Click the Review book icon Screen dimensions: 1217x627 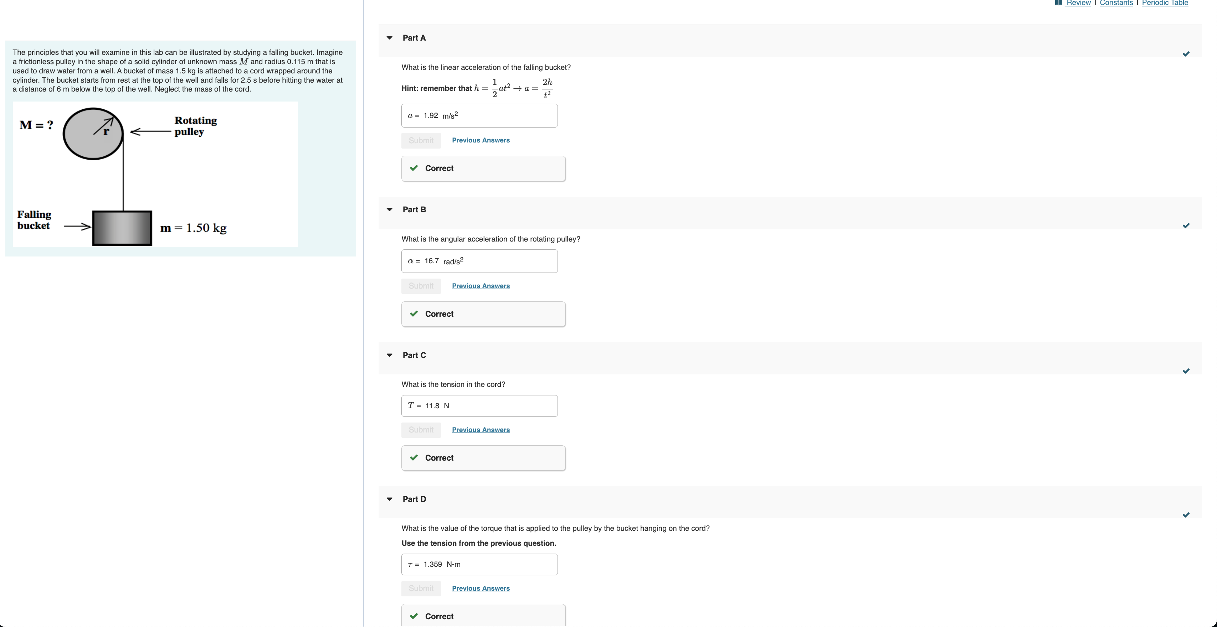click(x=1058, y=3)
